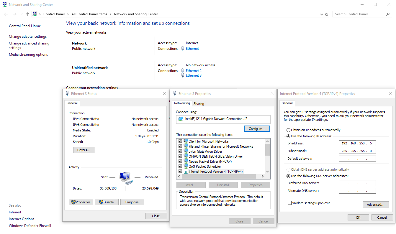Click the refresh icon in address bar
Viewport: 396px width, 234px height.
tap(327, 14)
